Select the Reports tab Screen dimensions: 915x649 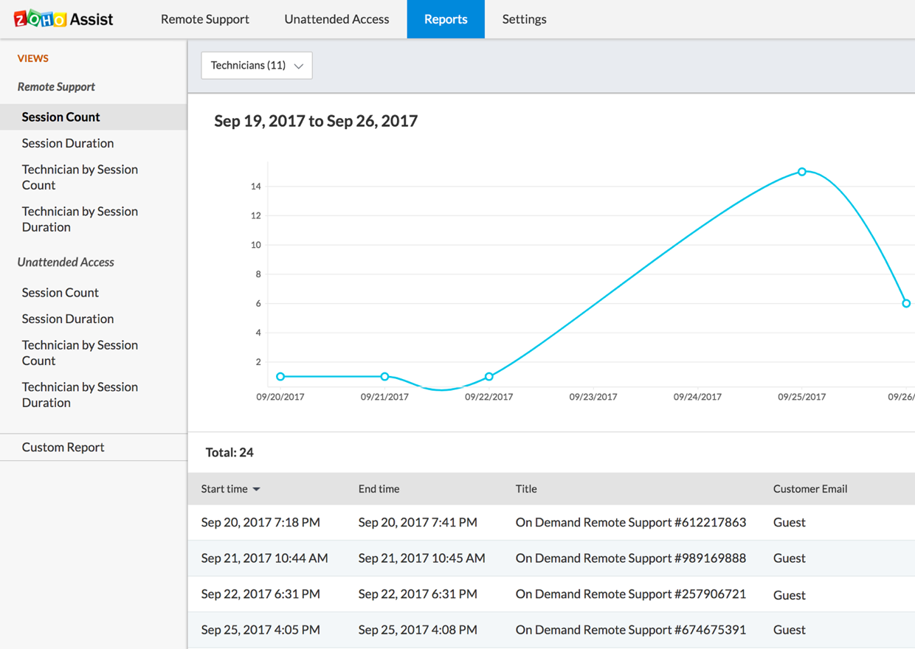(x=445, y=19)
